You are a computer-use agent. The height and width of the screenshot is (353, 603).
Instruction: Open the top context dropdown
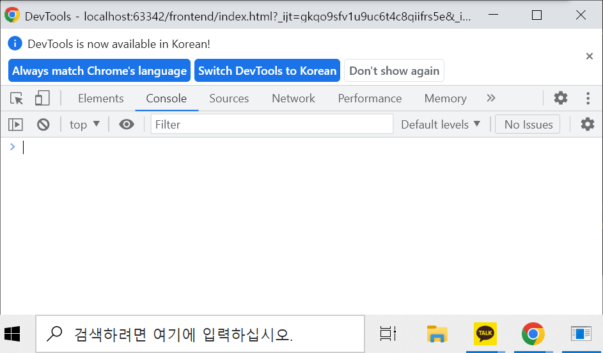84,125
